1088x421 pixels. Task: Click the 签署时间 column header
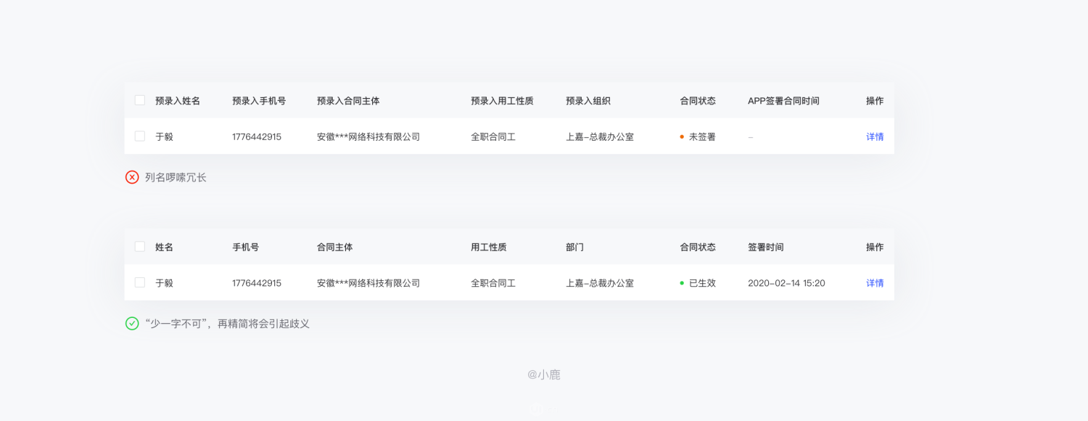click(x=766, y=248)
